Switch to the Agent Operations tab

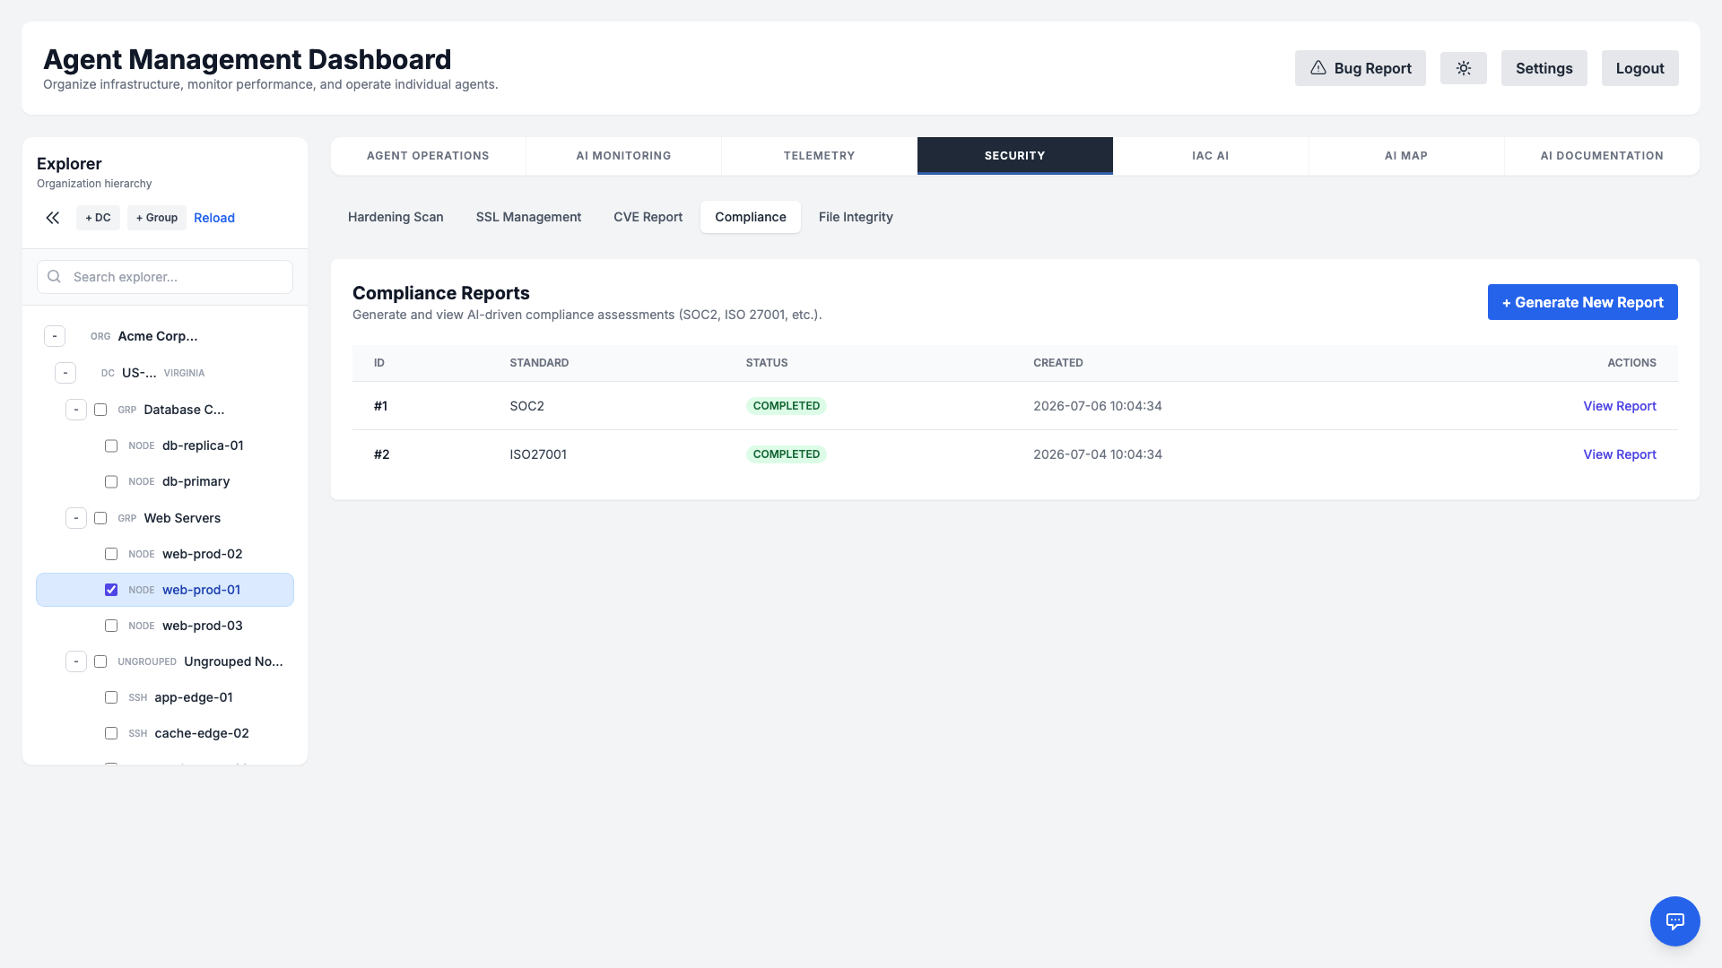coord(428,156)
